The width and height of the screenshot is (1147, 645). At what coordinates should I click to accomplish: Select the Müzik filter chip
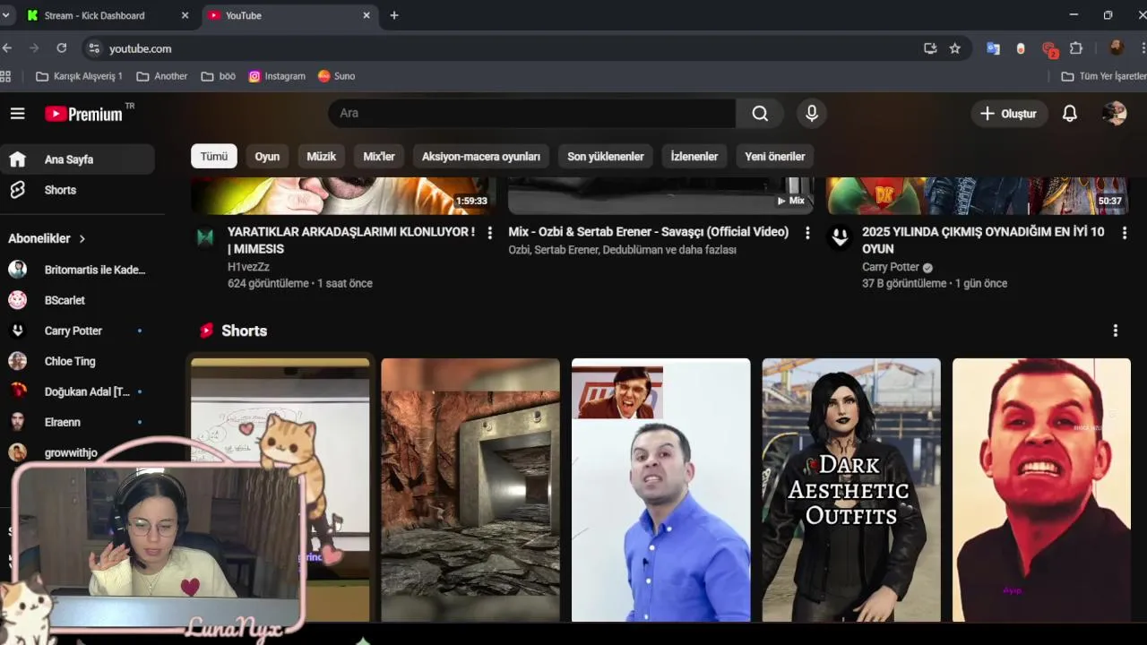[x=321, y=156]
